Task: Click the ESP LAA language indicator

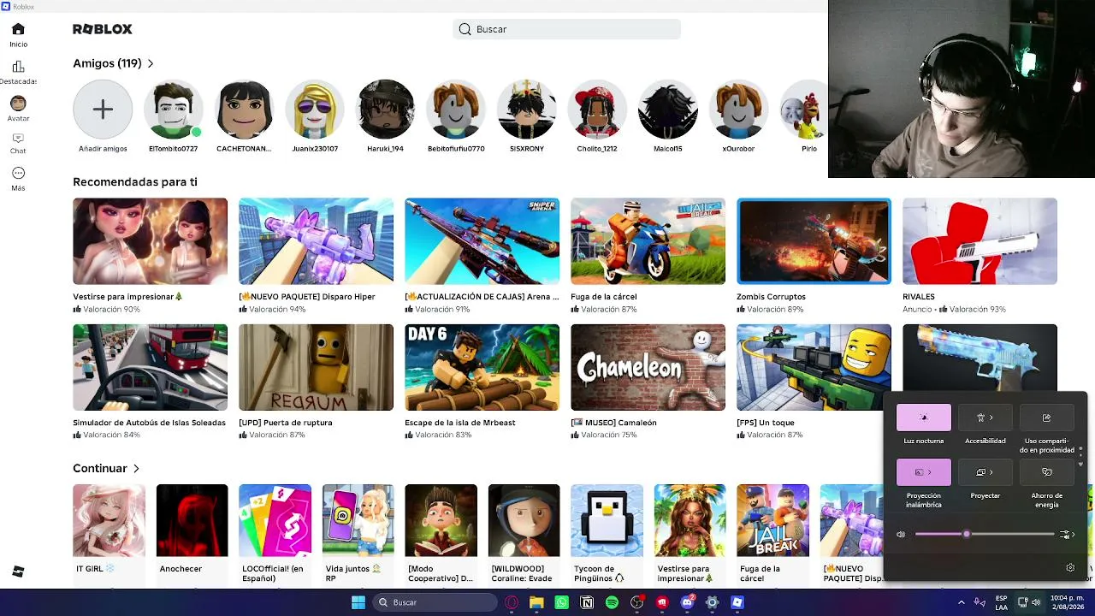Action: (x=1002, y=602)
